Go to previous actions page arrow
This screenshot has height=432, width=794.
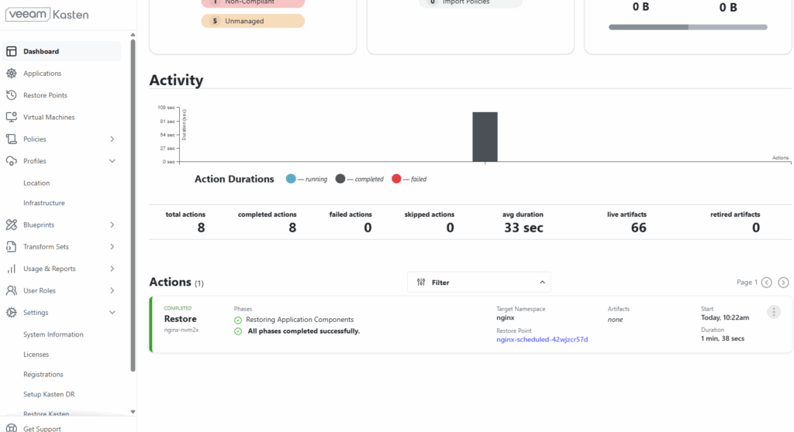767,283
